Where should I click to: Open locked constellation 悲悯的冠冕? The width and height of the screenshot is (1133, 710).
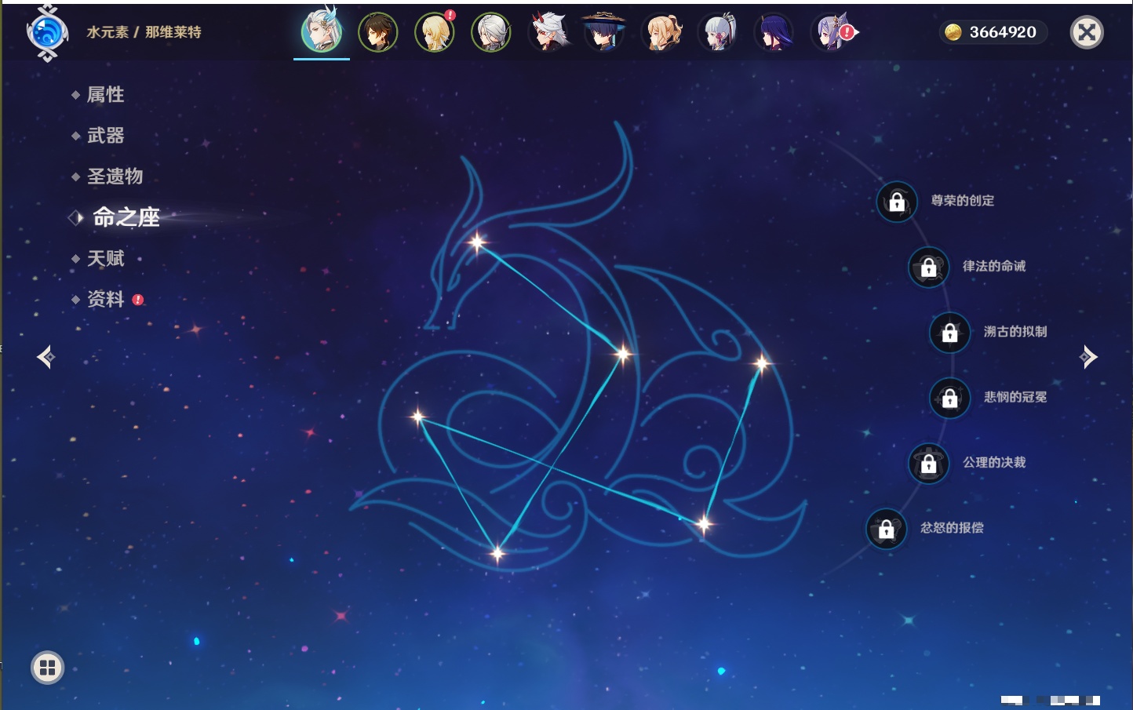coord(950,398)
